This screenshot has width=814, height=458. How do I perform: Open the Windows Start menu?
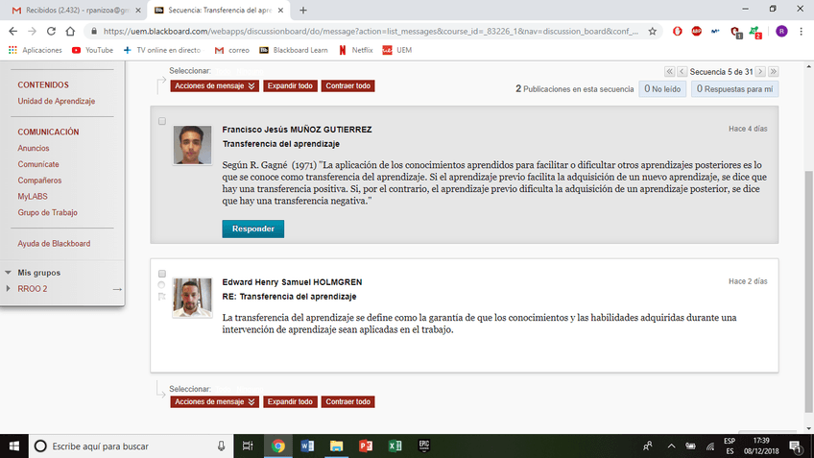coord(14,446)
